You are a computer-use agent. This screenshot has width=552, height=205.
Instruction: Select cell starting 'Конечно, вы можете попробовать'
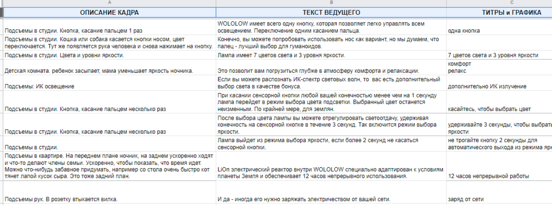(x=331, y=43)
